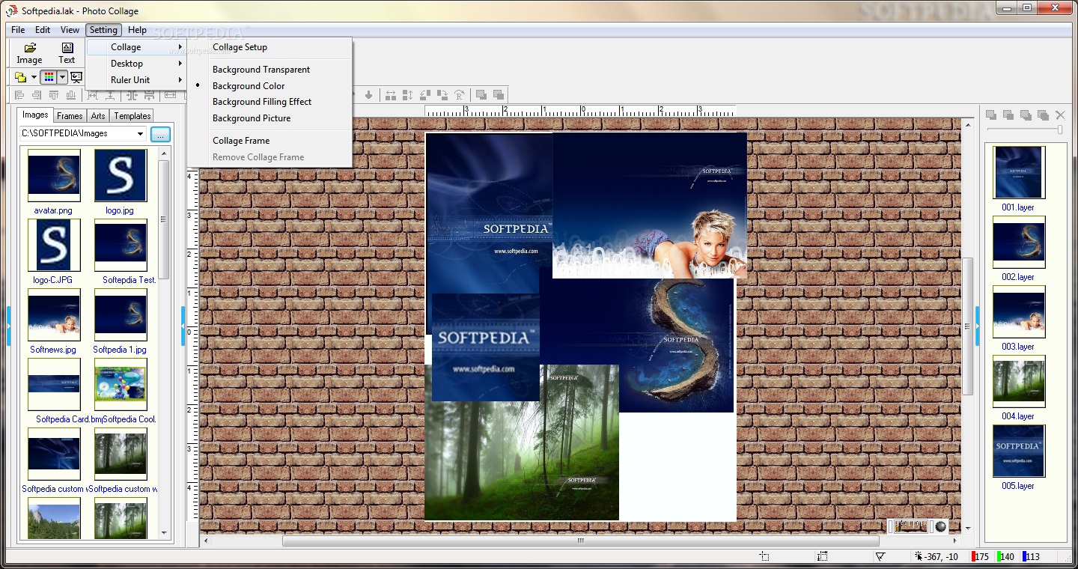Image resolution: width=1078 pixels, height=569 pixels.
Task: Click the align top edges icon
Action: coord(54,95)
